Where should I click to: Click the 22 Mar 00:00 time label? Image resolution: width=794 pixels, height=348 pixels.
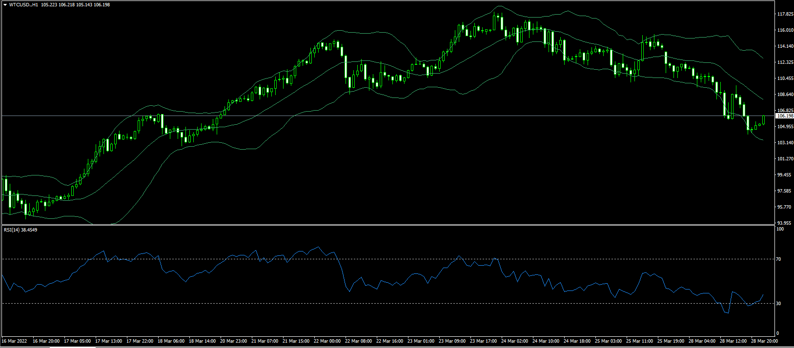click(x=327, y=341)
